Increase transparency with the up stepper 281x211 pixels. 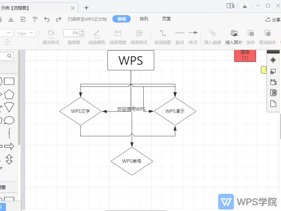82,31
